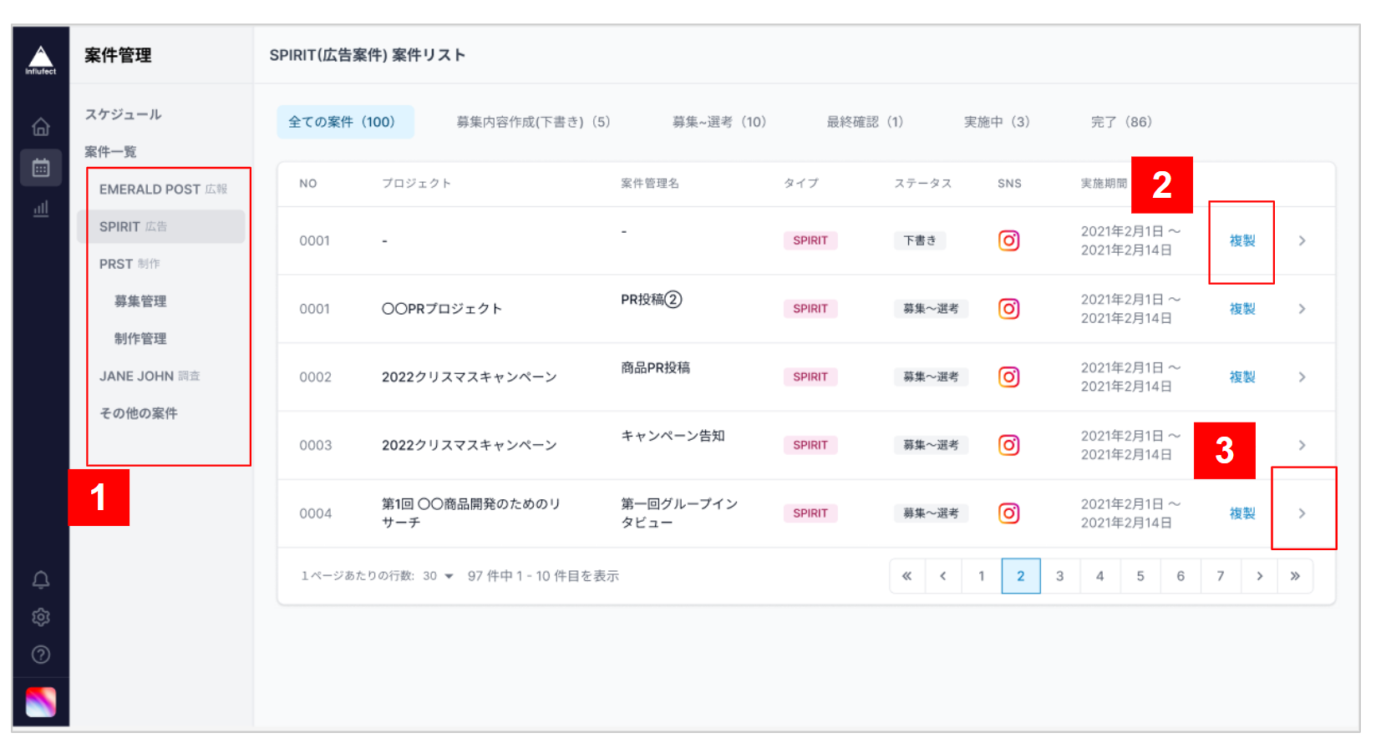Click the キャンペーン告知 case name
The image size is (1381, 738).
[673, 436]
